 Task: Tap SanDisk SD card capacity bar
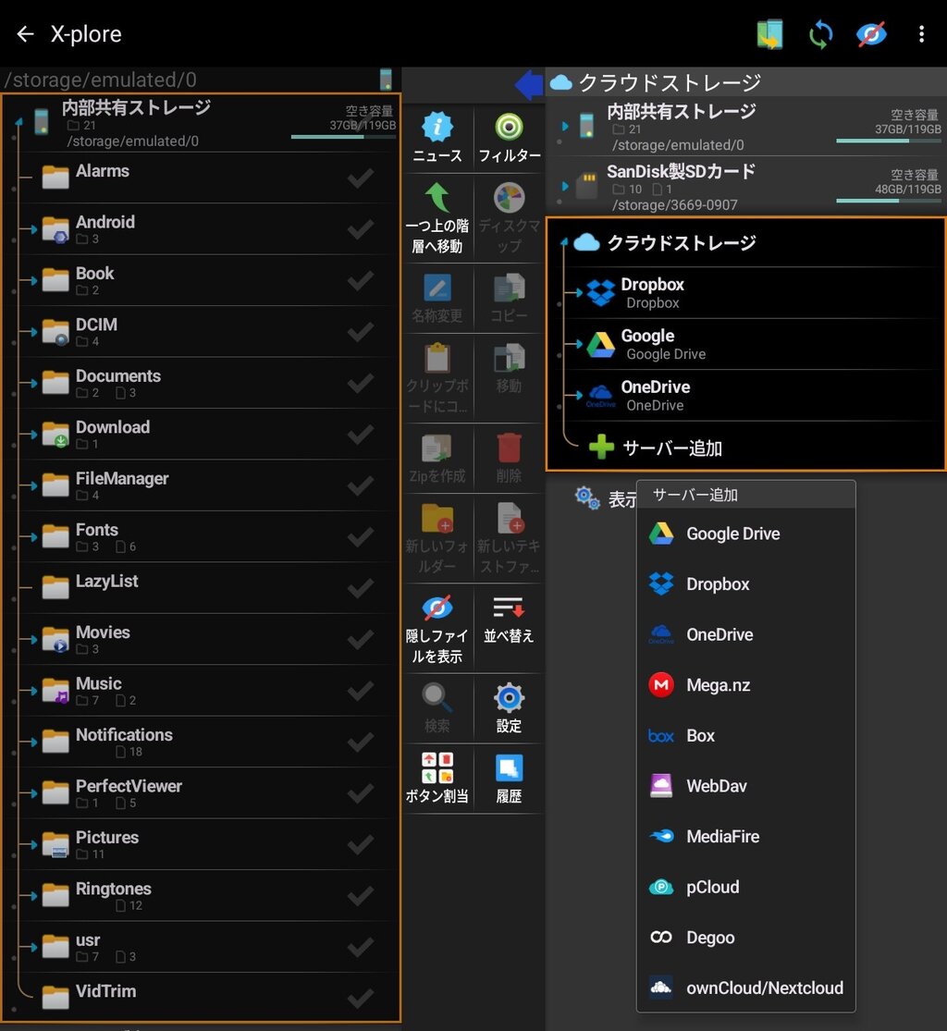pyautogui.click(x=889, y=201)
